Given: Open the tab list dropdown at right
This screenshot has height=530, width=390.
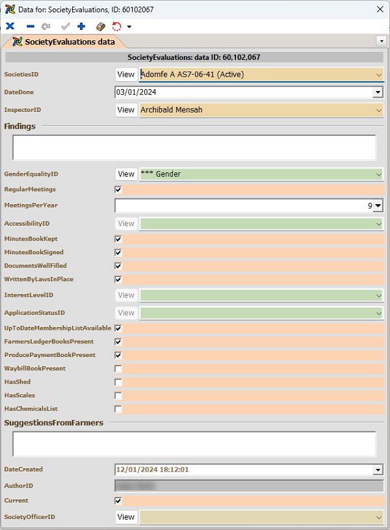Looking at the screenshot, I should pyautogui.click(x=382, y=41).
